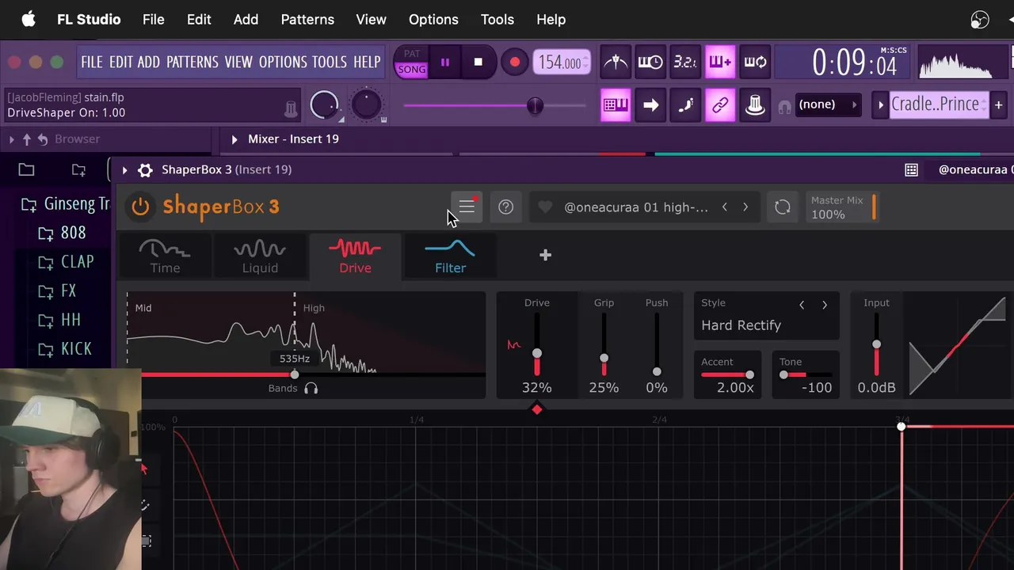The image size is (1014, 570).
Task: Open the KICK folder
Action: (66, 349)
